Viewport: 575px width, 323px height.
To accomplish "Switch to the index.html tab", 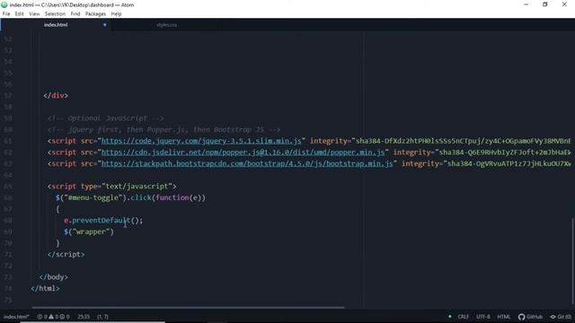I will tap(56, 25).
